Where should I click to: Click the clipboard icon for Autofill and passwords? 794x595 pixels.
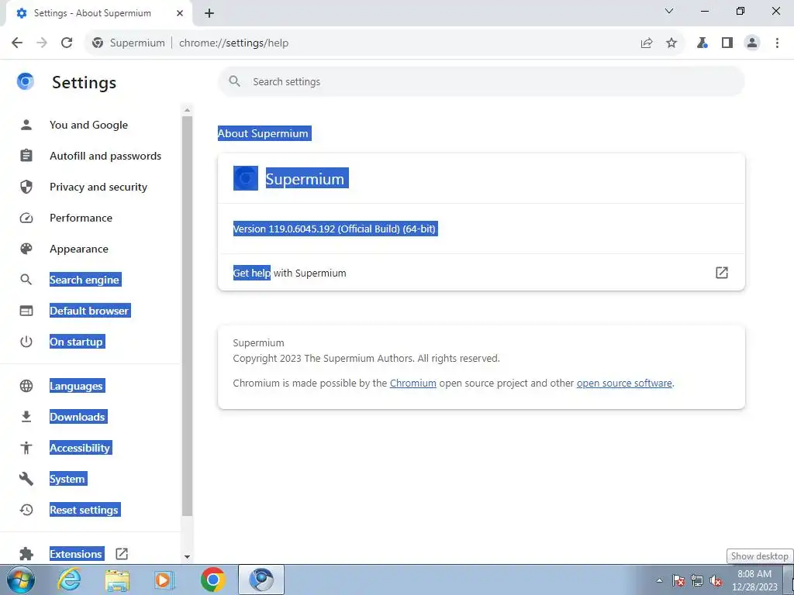coord(26,156)
